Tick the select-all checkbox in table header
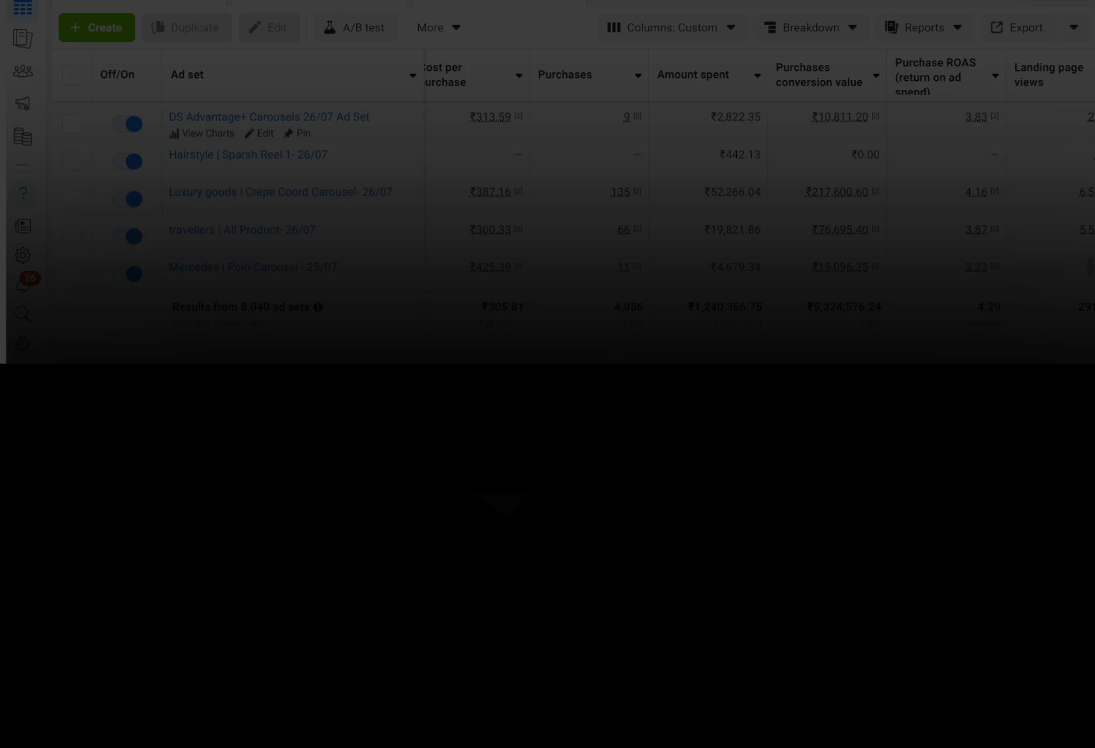Image resolution: width=1095 pixels, height=748 pixels. (72, 75)
